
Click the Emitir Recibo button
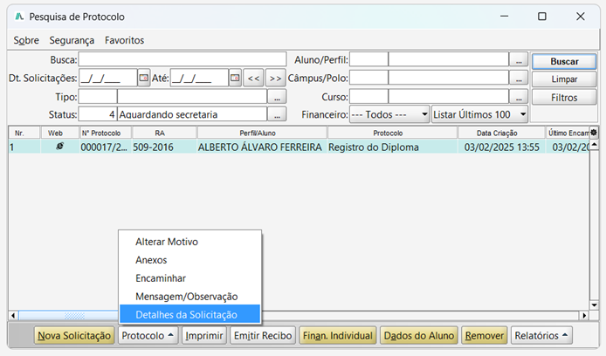(x=263, y=336)
